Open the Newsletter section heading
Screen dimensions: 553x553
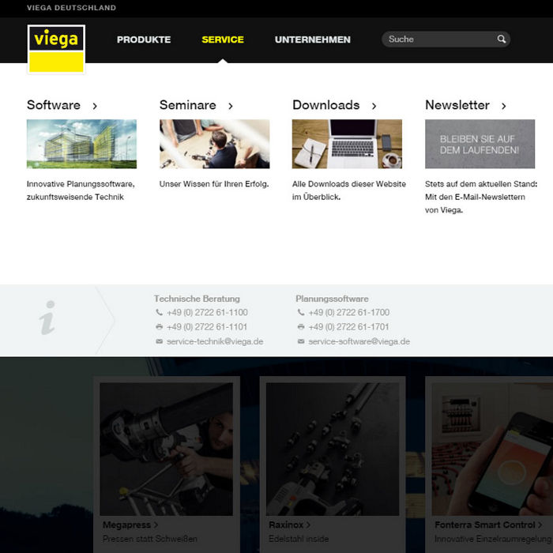tap(457, 105)
